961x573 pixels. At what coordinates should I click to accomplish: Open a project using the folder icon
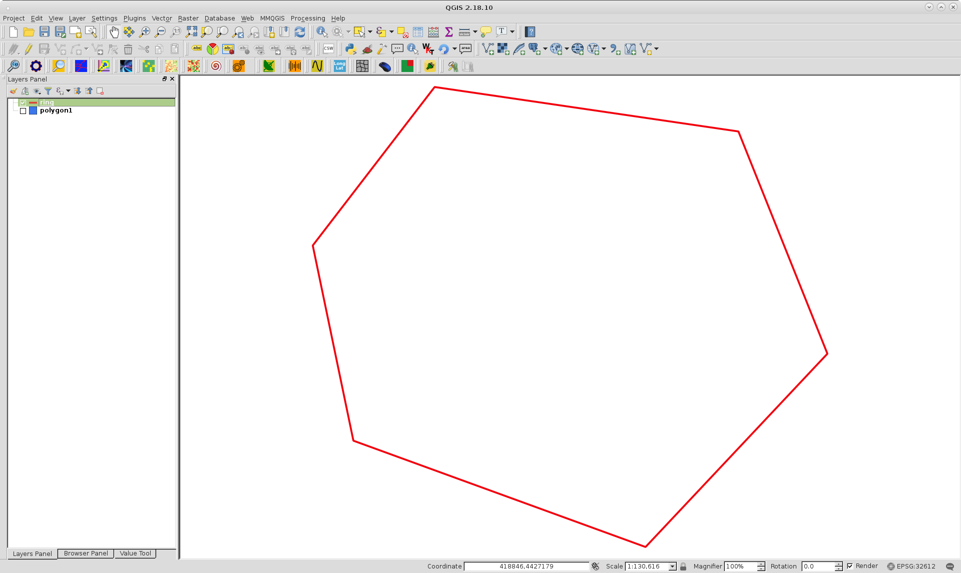click(29, 32)
